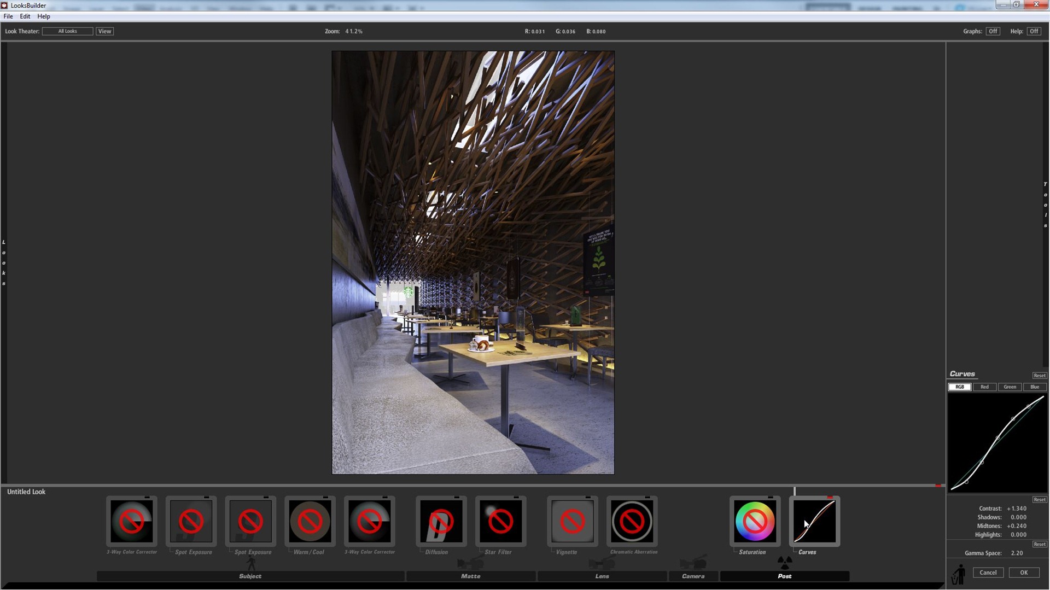Select the first Spot Exposure tool tile
1050x590 pixels.
(x=191, y=521)
